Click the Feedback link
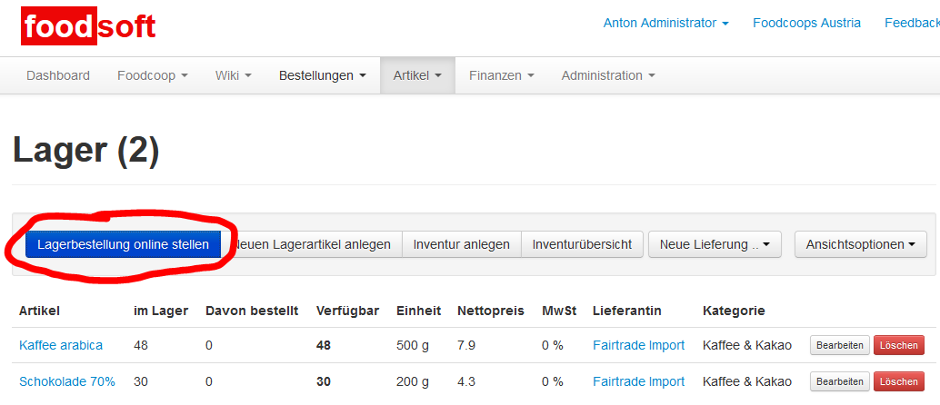The image size is (940, 405). point(911,24)
